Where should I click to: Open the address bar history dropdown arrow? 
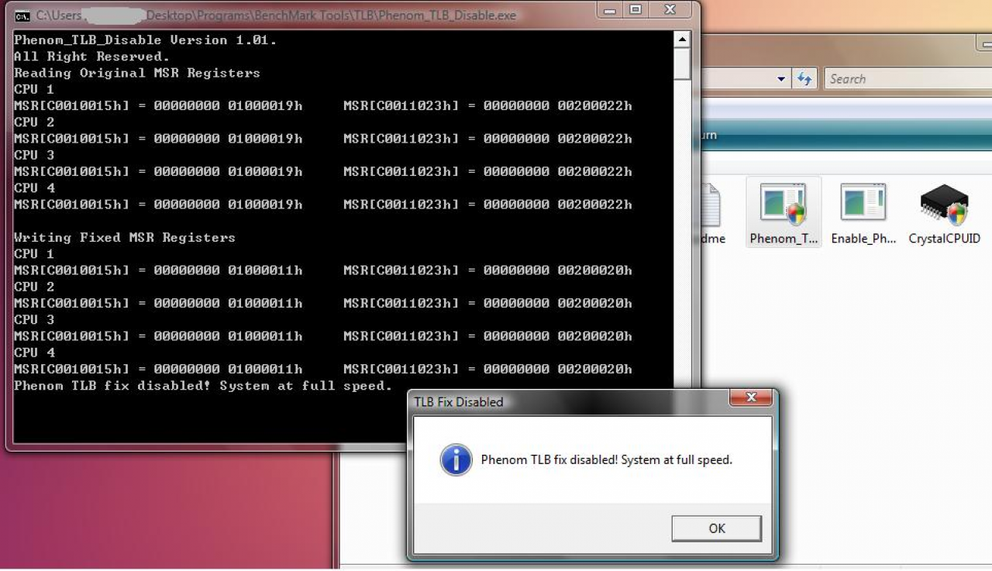(781, 79)
